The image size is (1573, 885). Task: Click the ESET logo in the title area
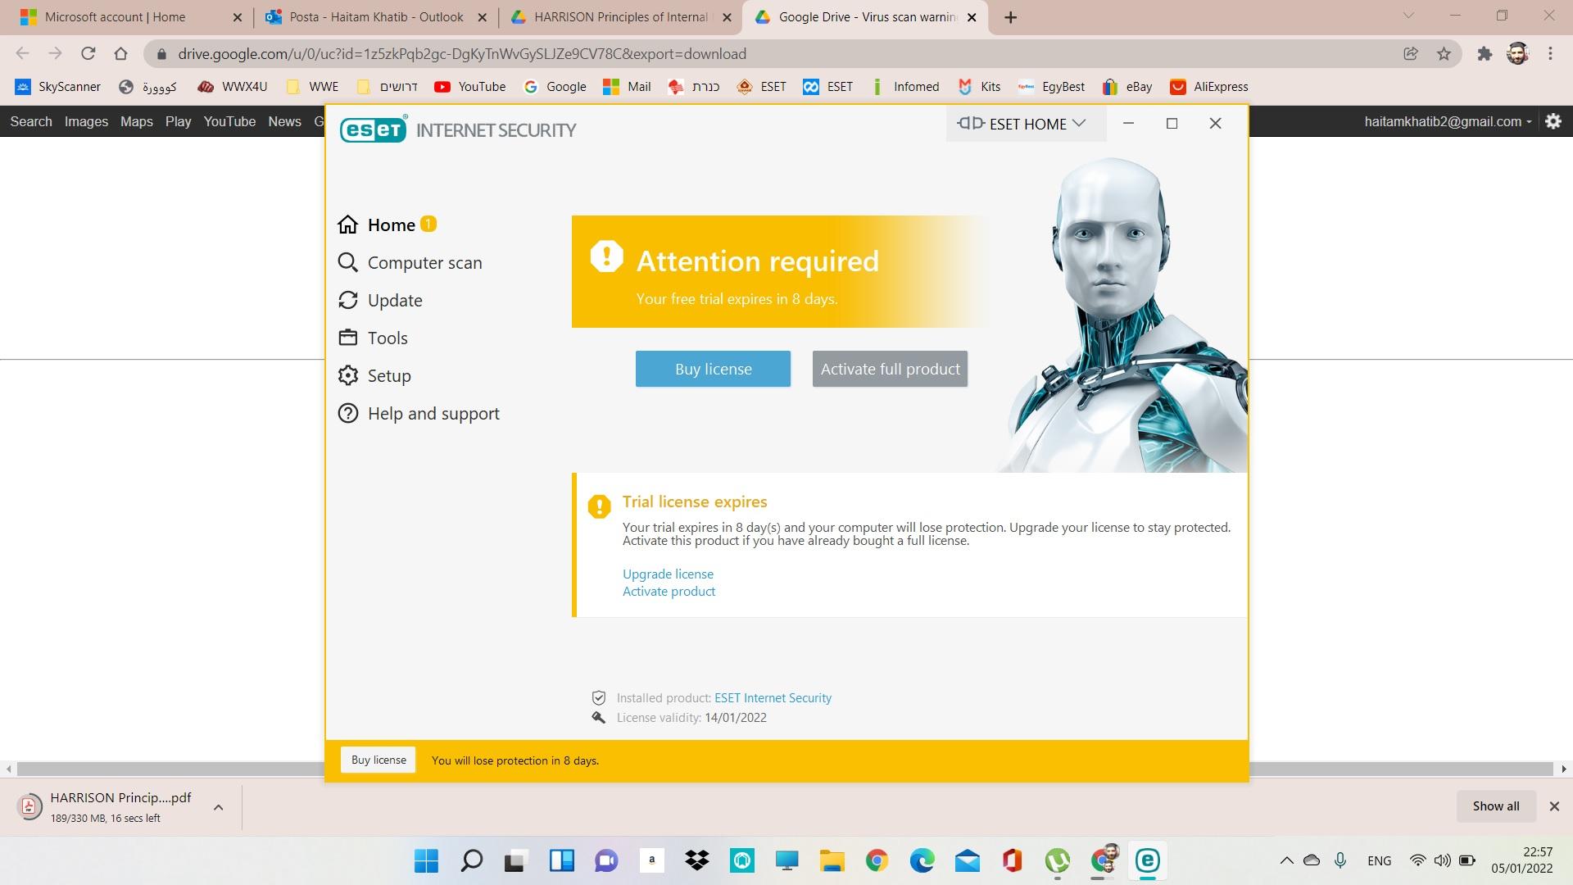(373, 129)
